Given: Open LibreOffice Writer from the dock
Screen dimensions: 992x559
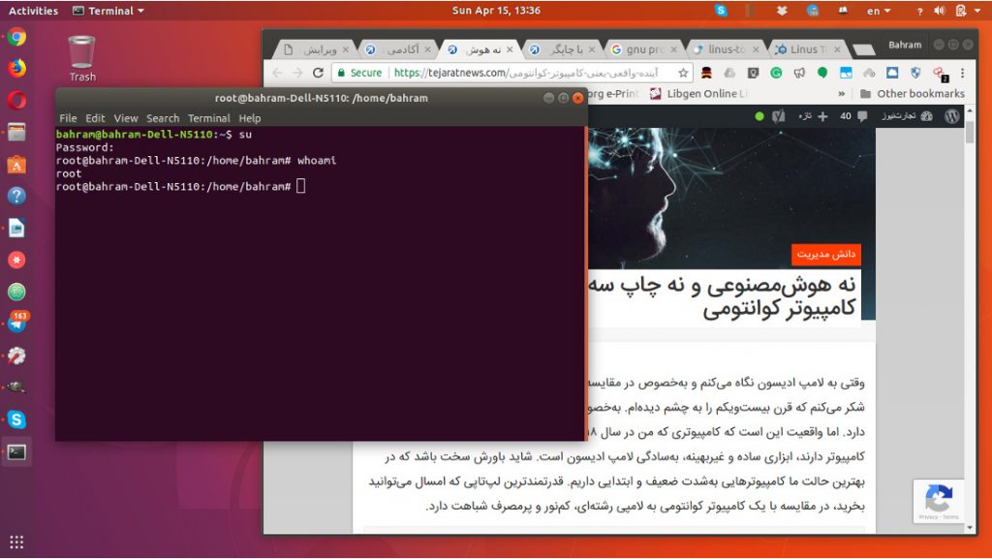Looking at the screenshot, I should [16, 229].
